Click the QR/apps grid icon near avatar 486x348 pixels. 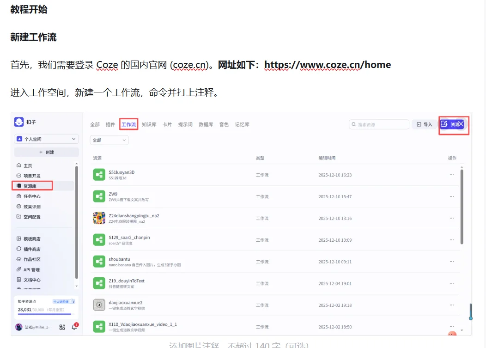62,327
